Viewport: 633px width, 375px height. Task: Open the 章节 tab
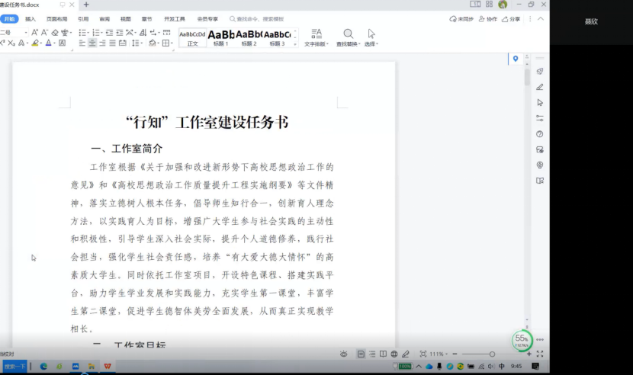pos(146,19)
